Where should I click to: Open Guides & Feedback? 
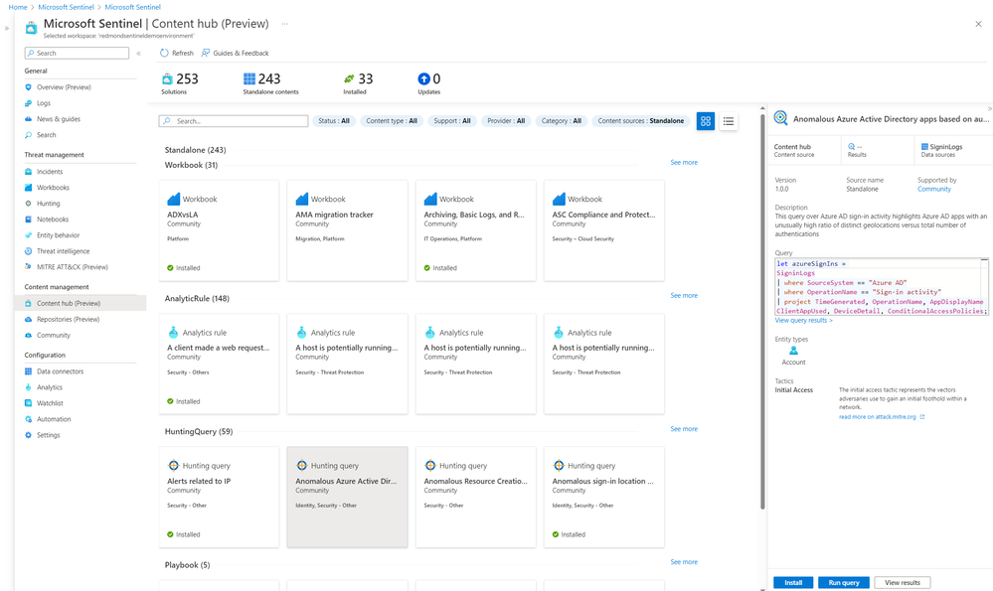(235, 54)
